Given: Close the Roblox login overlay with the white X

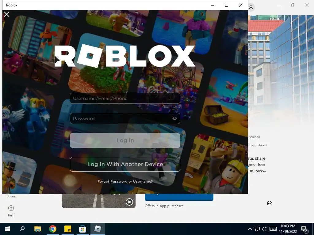Looking at the screenshot, I should coord(7,14).
